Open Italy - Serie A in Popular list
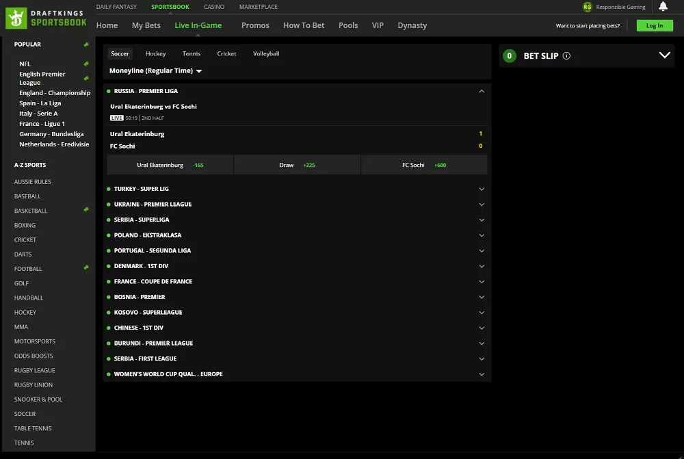This screenshot has width=684, height=459. pos(38,114)
